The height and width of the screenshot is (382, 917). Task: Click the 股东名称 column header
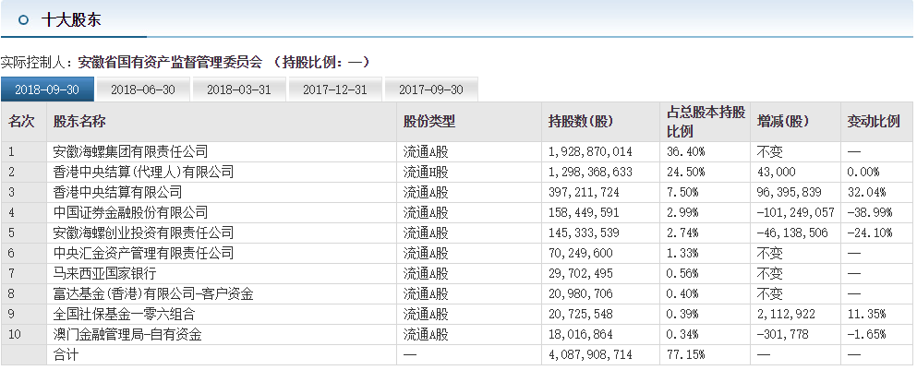[79, 121]
